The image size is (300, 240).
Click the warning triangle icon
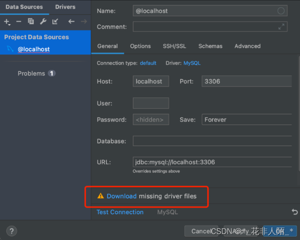click(x=100, y=196)
